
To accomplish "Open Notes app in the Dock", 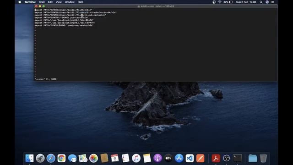I will [147, 158].
